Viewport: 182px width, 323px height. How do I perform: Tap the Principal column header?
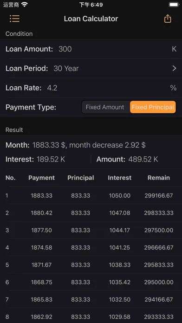point(81,178)
